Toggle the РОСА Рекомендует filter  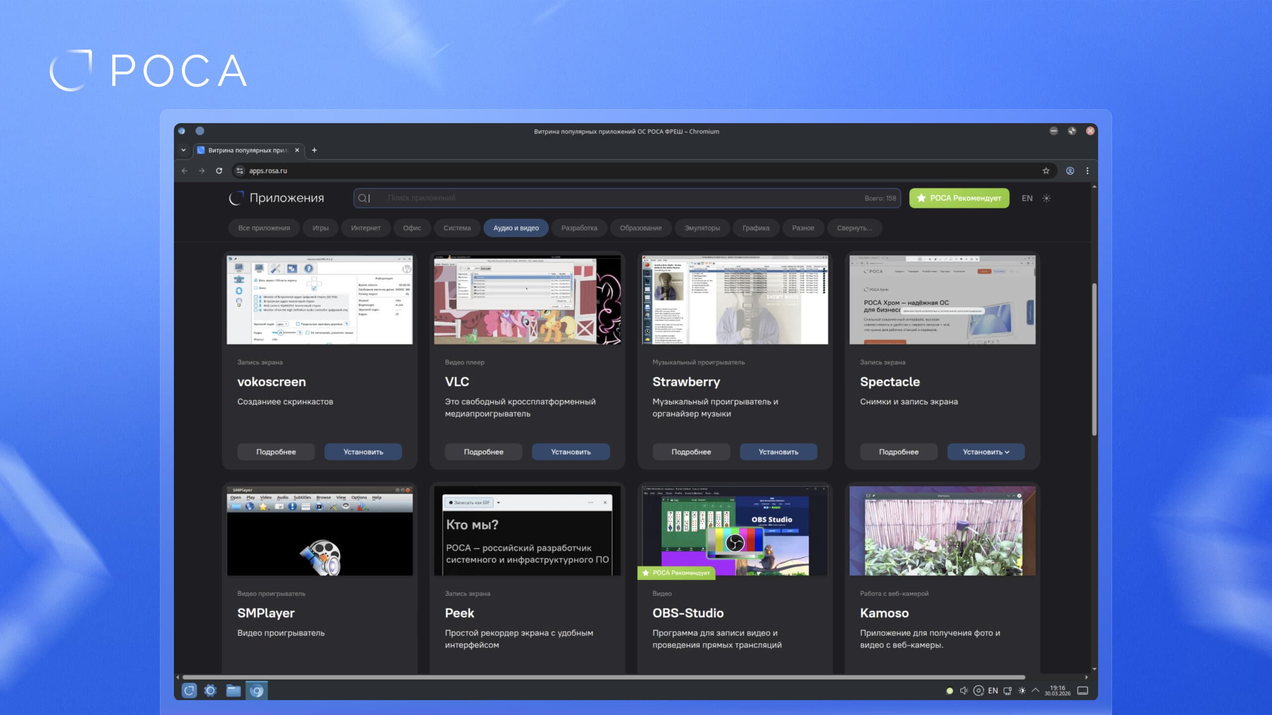958,198
